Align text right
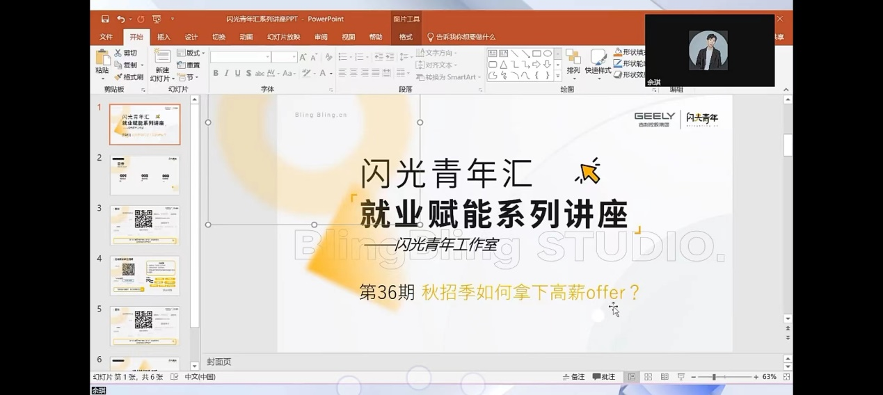This screenshot has width=883, height=395. pos(365,73)
